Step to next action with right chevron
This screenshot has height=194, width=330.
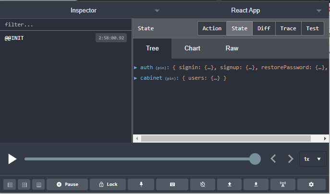[x=291, y=159]
